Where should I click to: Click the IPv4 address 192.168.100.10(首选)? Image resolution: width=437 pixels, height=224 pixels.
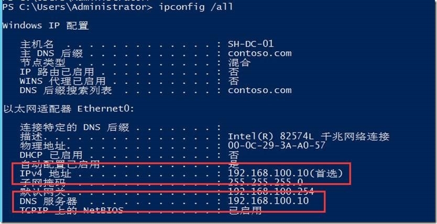coord(285,173)
